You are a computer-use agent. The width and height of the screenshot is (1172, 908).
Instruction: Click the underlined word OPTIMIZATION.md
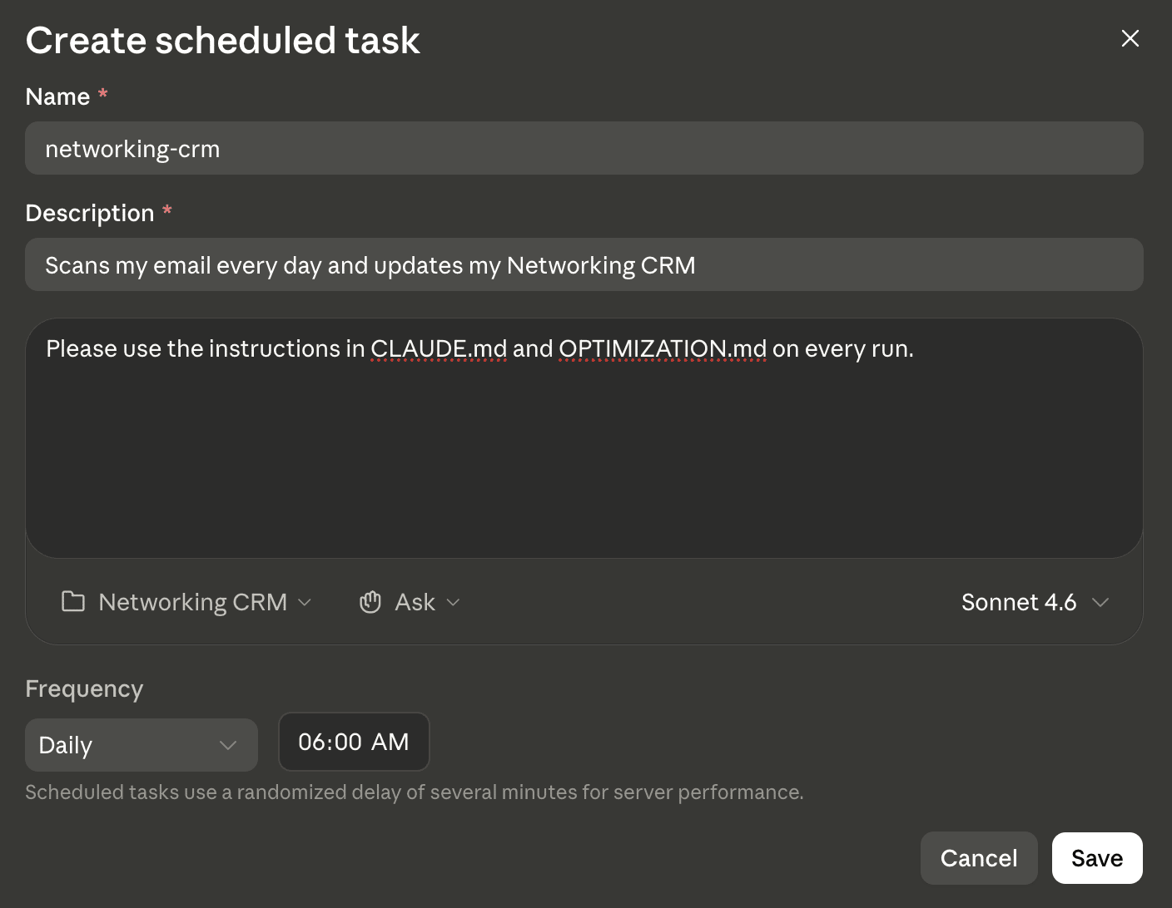point(663,348)
